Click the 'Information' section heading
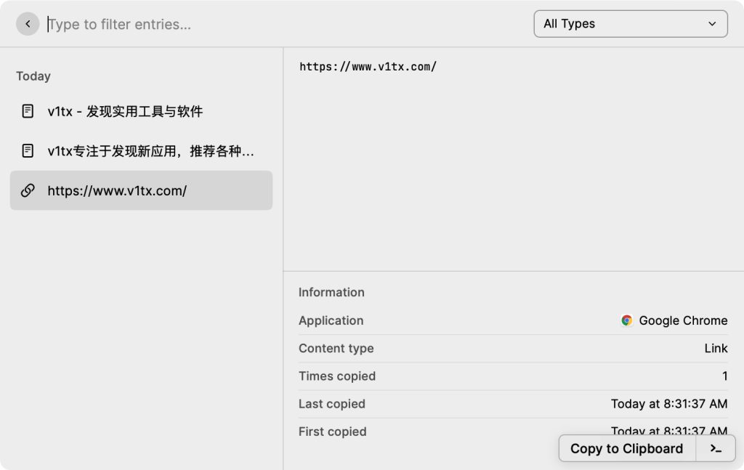Image resolution: width=744 pixels, height=470 pixels. (331, 292)
